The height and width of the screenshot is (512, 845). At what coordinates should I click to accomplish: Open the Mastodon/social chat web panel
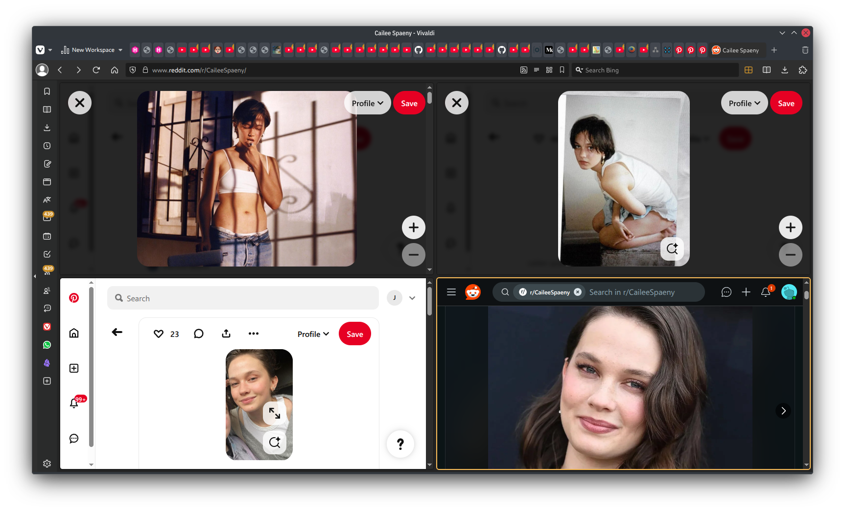[x=47, y=309]
